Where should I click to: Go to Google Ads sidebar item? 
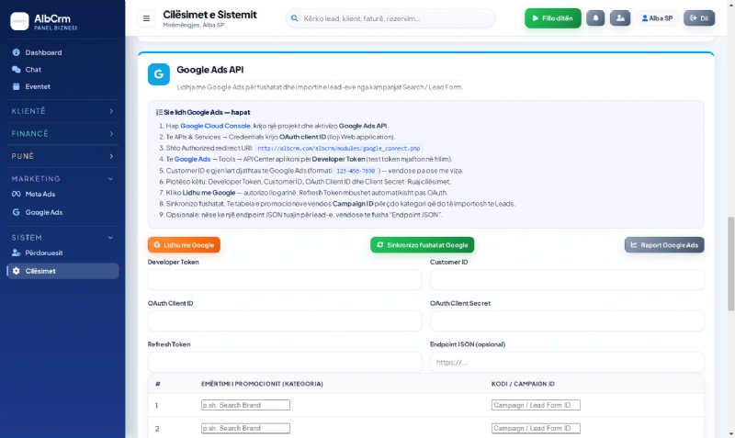62,212
